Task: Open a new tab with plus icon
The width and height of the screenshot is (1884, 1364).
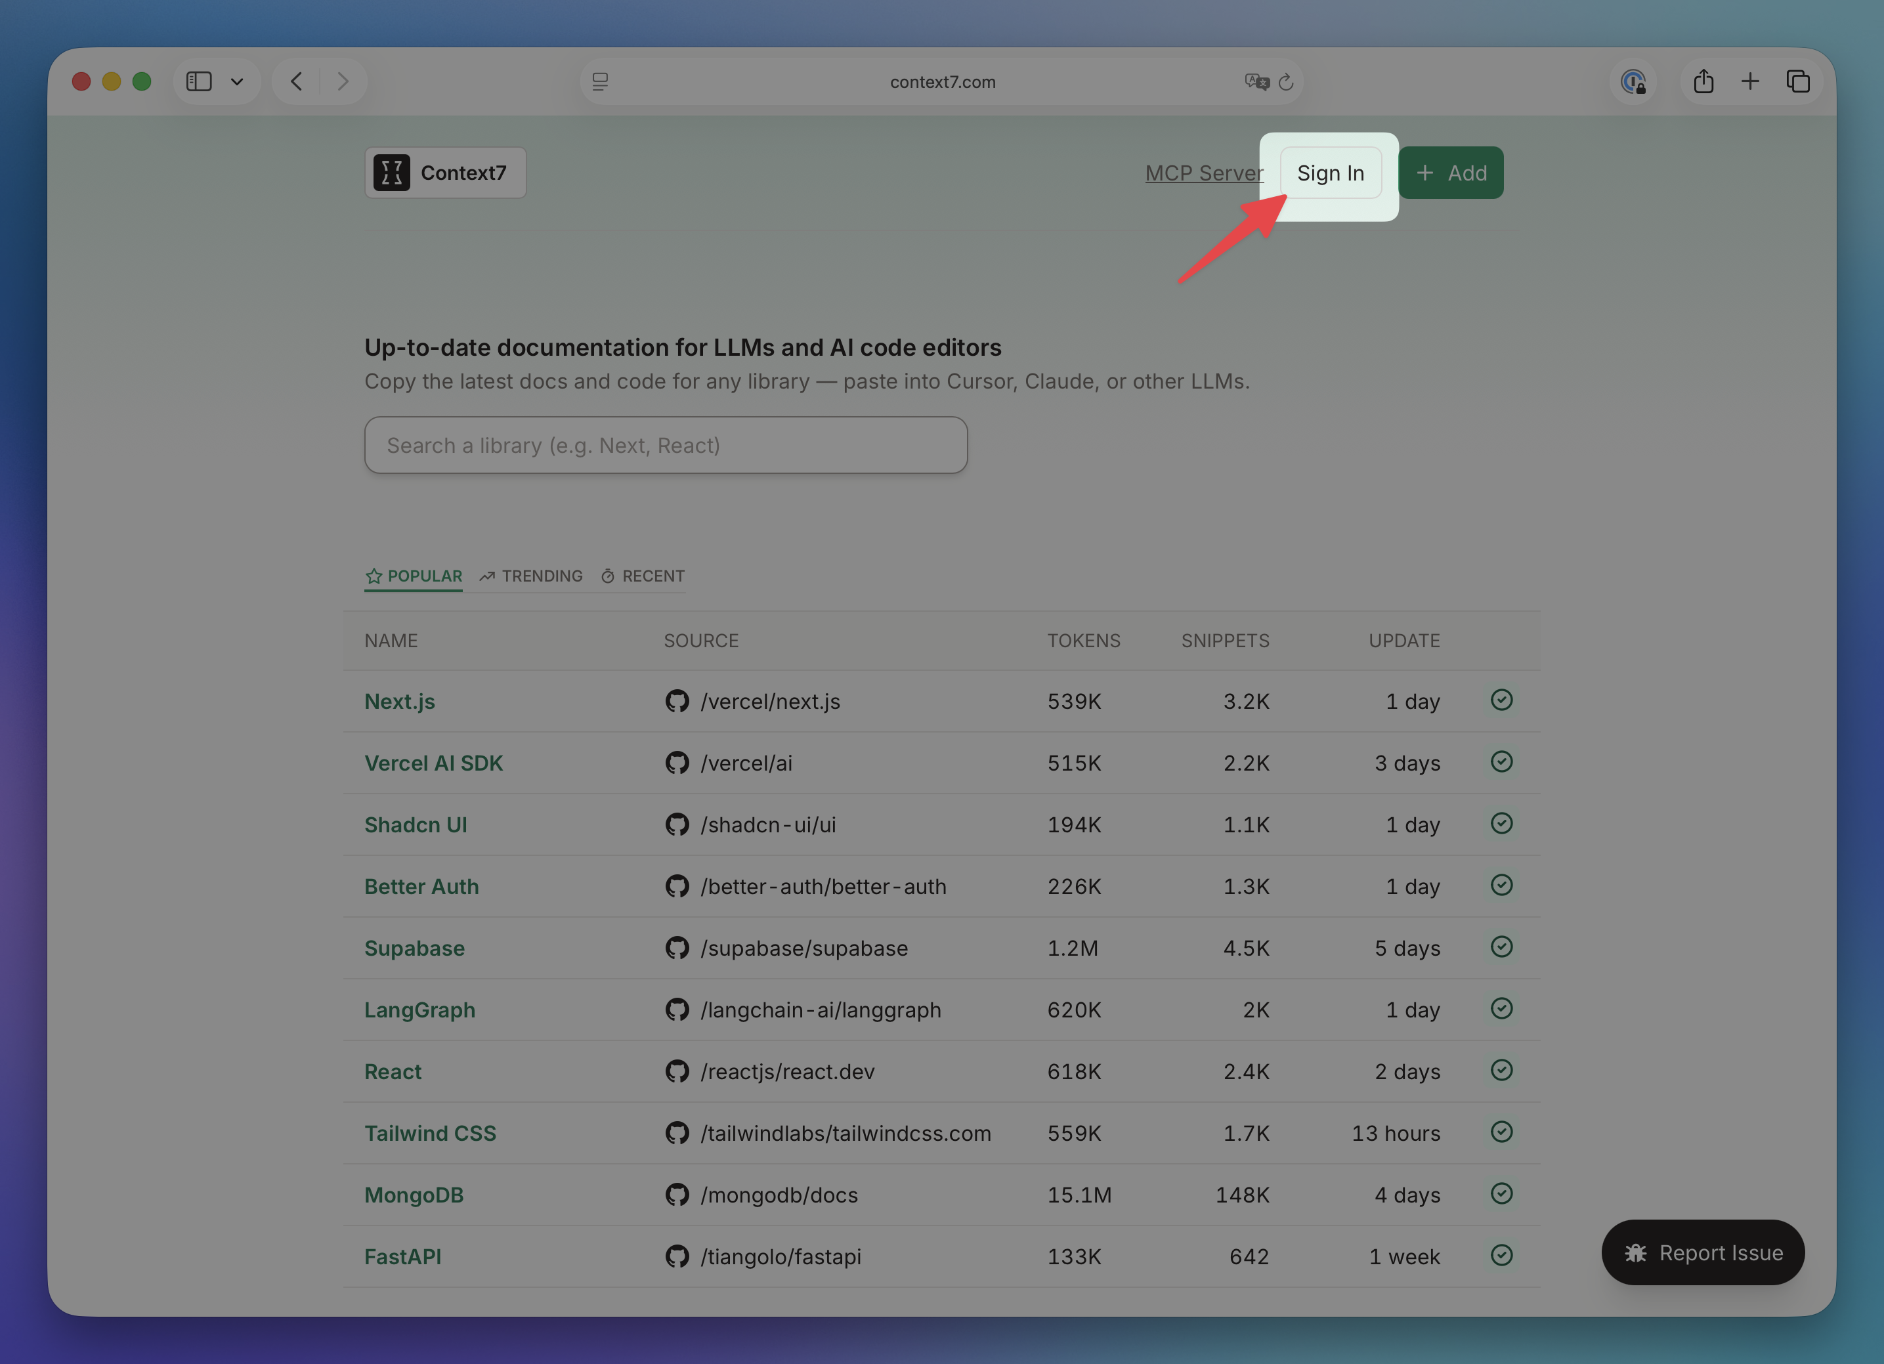Action: 1750,81
